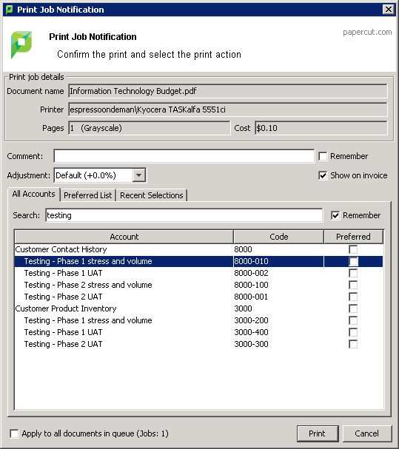This screenshot has width=399, height=449.
Task: Tick Preferred checkbox for code 8000-002
Action: [x=353, y=273]
